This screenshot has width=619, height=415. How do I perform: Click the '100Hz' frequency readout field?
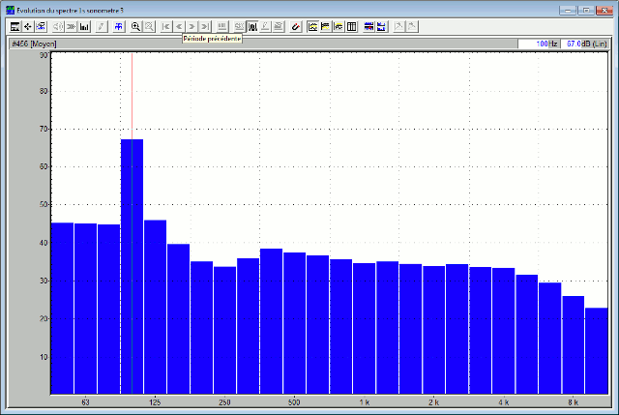tap(539, 44)
